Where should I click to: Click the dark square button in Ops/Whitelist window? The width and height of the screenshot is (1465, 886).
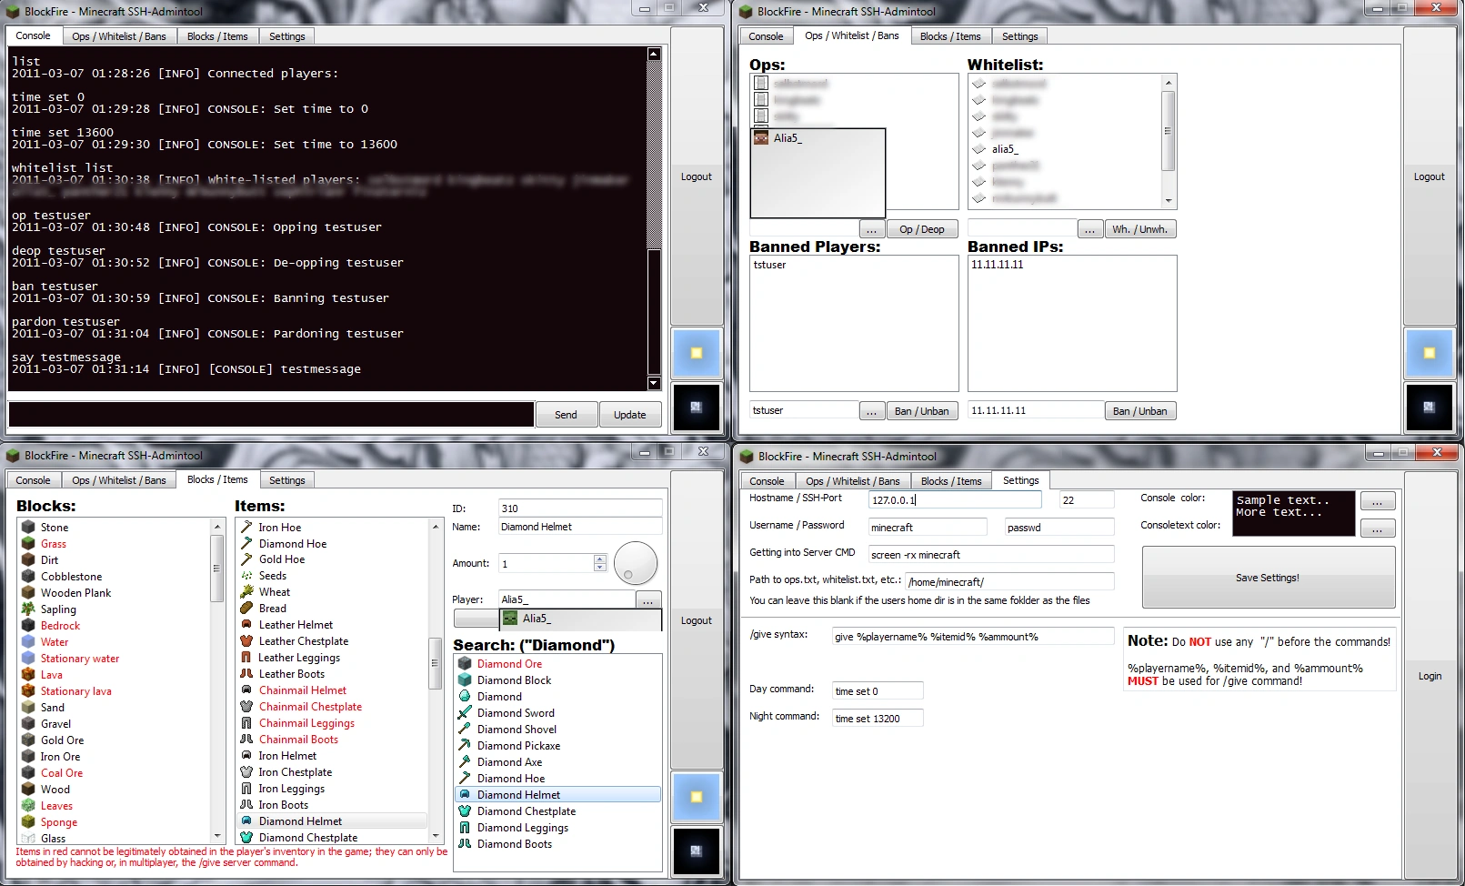(1429, 407)
